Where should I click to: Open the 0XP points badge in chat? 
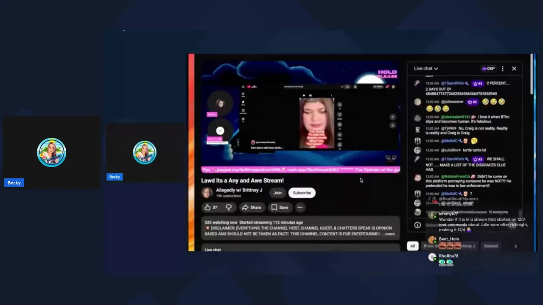click(x=488, y=68)
